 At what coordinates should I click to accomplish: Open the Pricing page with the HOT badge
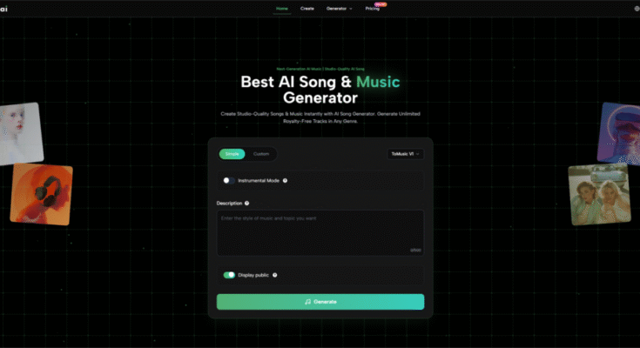point(373,9)
